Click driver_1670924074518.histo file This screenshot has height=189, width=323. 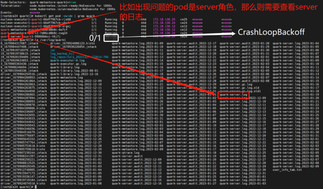click(23, 184)
